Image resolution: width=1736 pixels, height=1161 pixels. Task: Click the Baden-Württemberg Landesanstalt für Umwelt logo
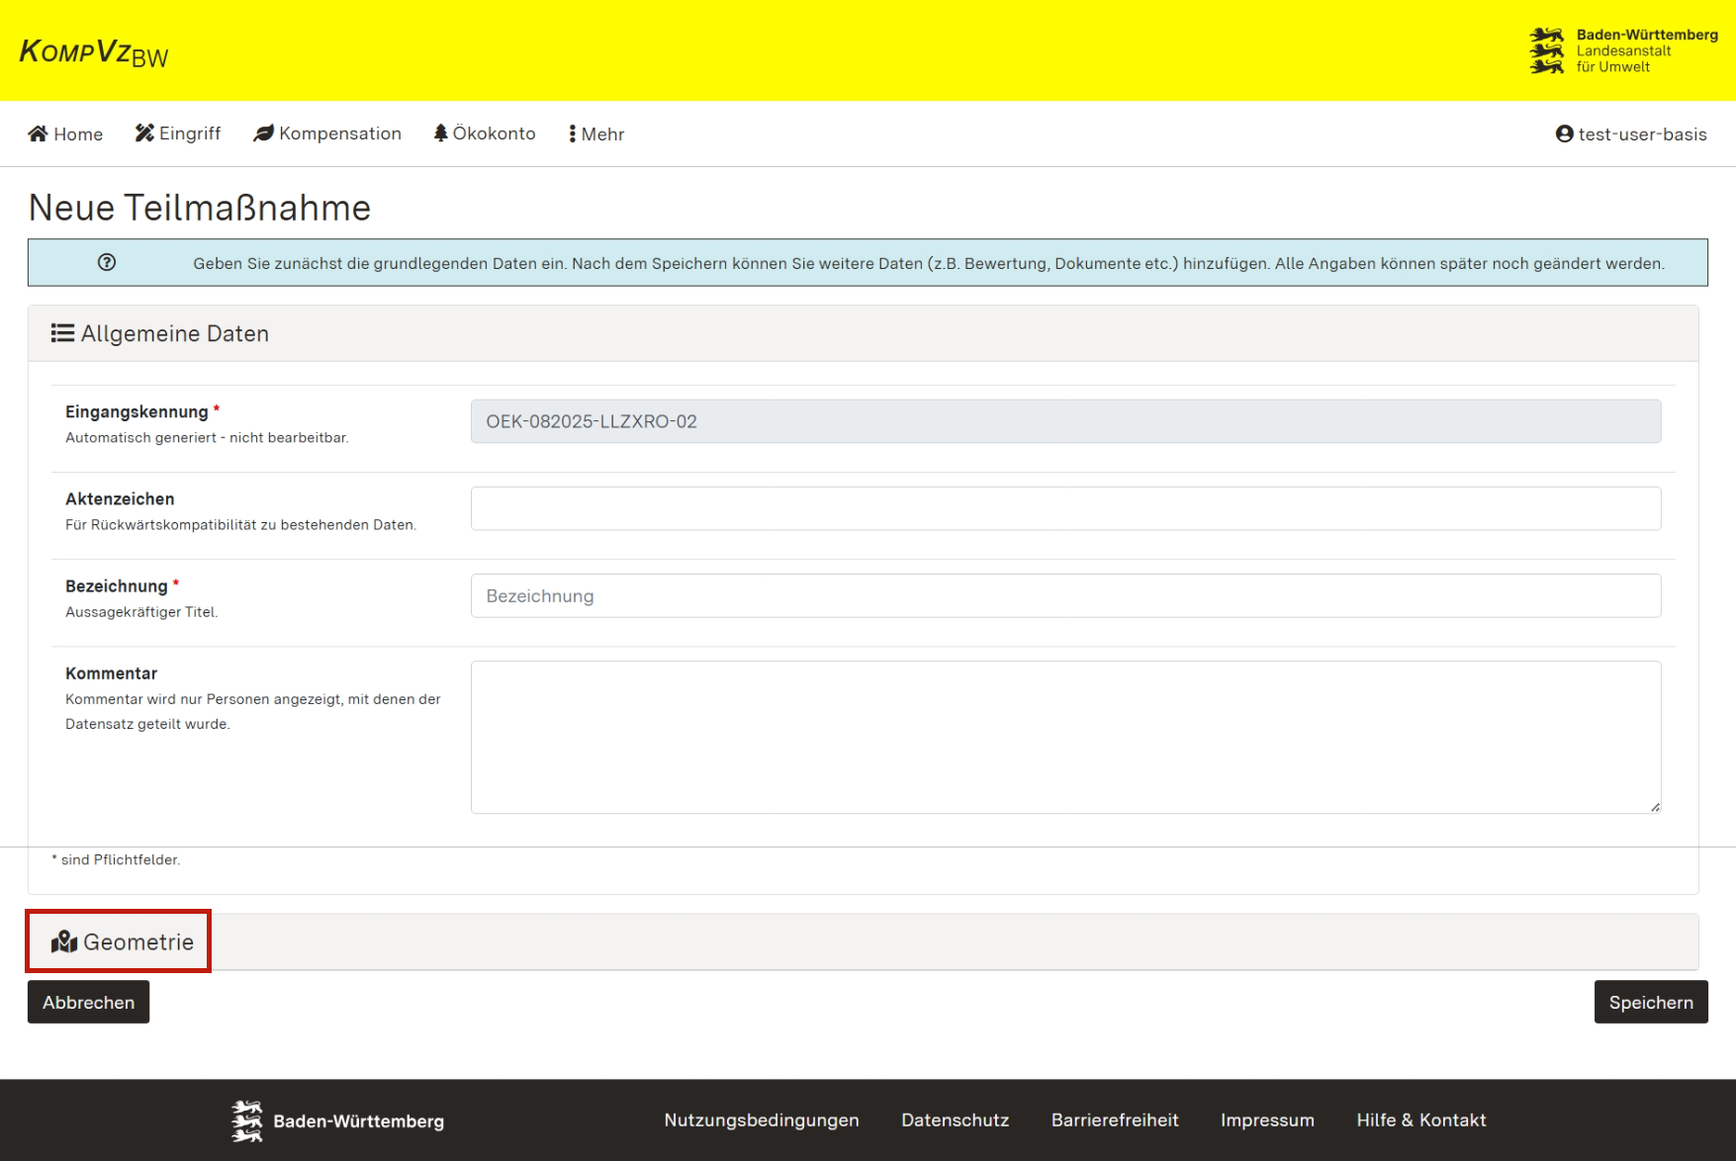point(1623,51)
